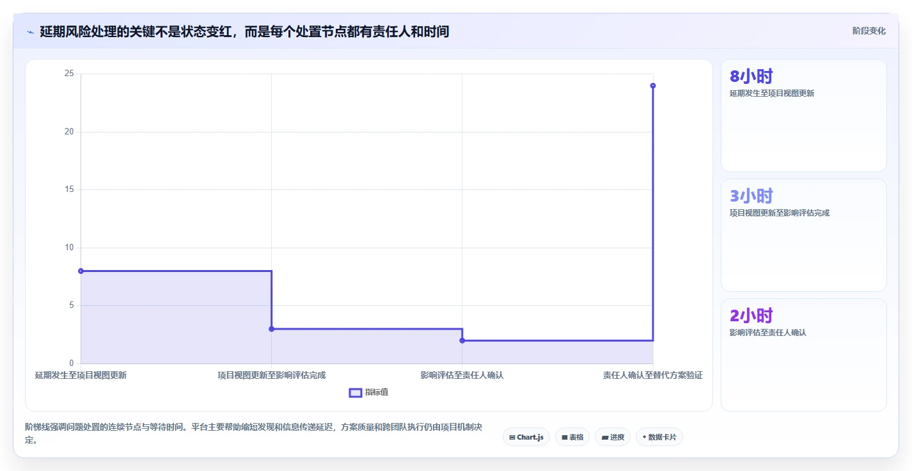
Task: Select the 数据卡片 tag chip
Action: pyautogui.click(x=659, y=437)
